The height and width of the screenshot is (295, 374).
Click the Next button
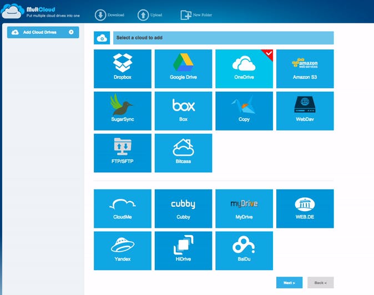pyautogui.click(x=289, y=283)
